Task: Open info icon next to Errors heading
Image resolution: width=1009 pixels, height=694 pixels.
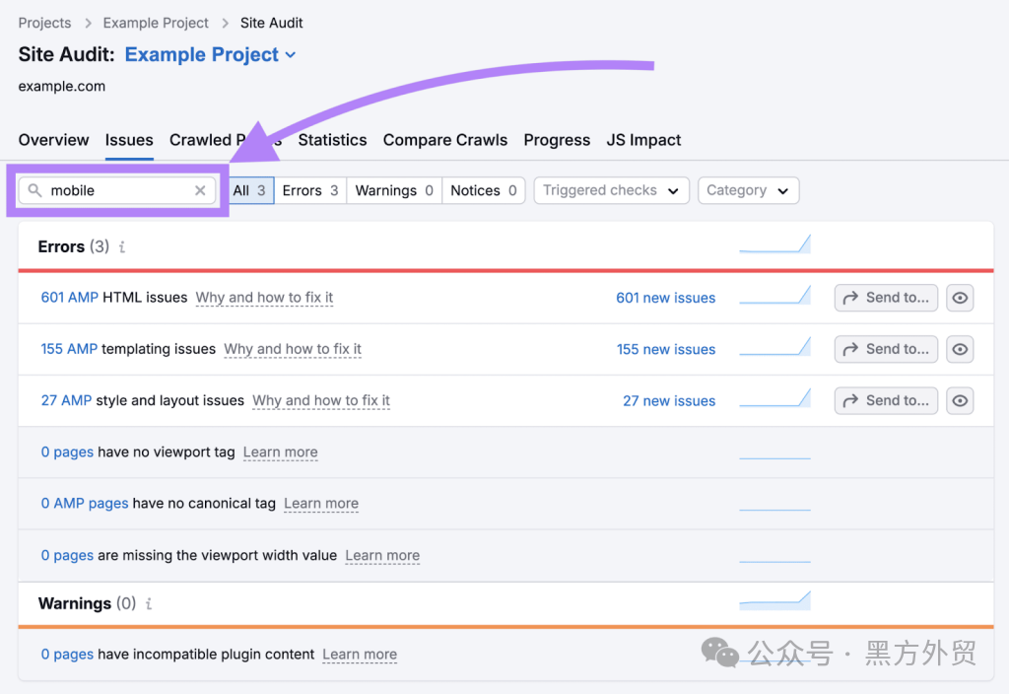Action: (x=121, y=246)
